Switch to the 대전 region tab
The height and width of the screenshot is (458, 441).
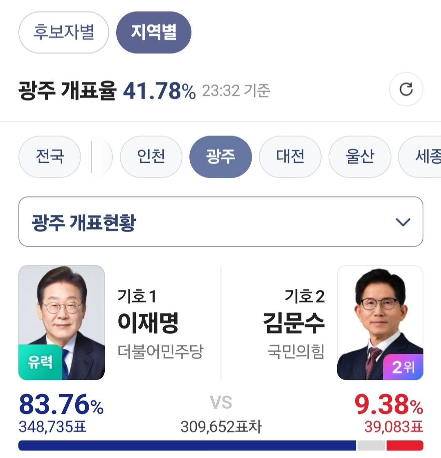tap(290, 157)
